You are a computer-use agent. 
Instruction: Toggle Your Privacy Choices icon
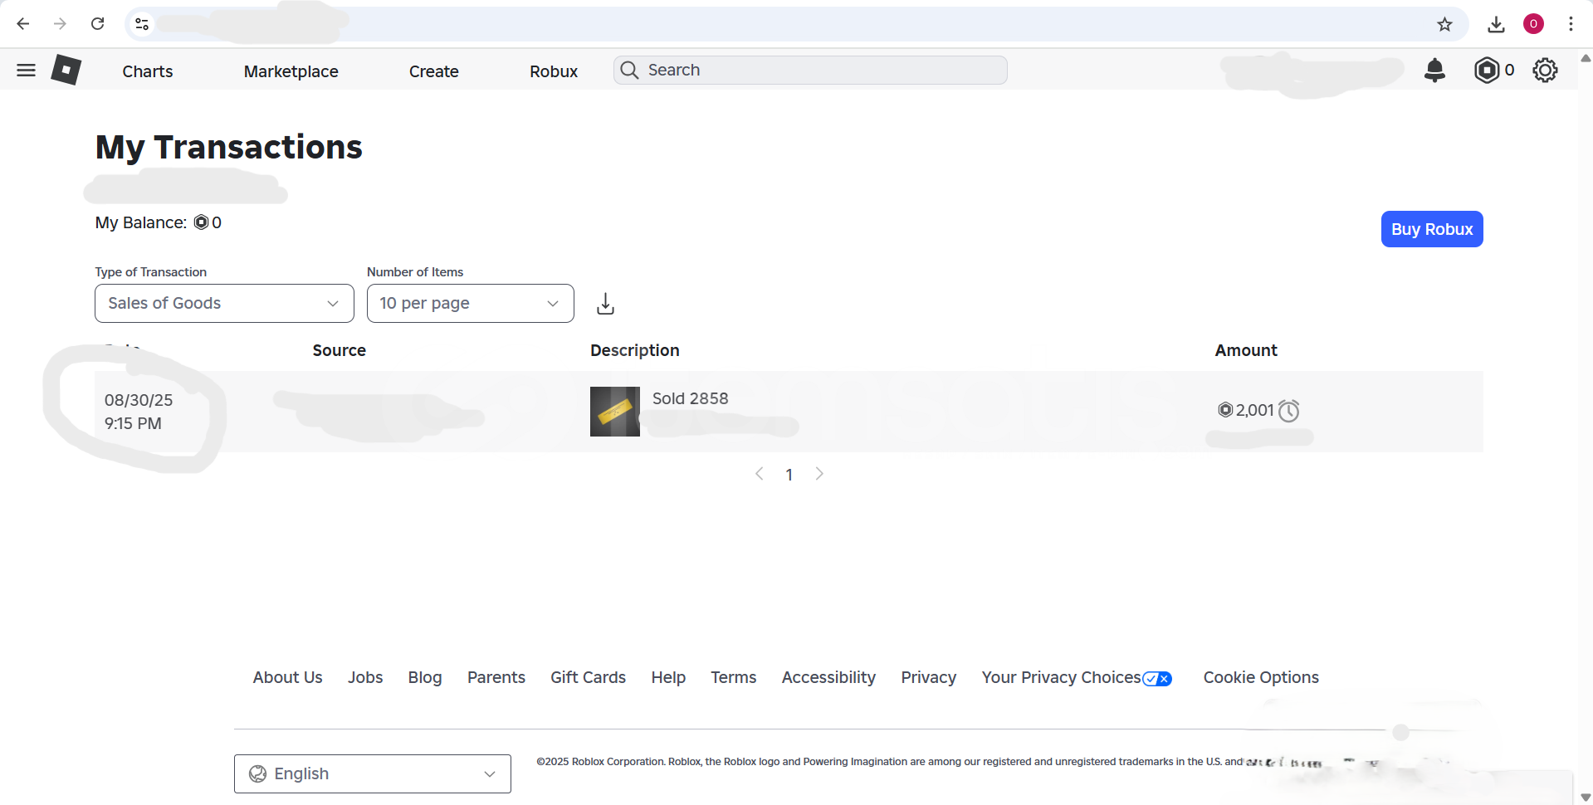1157,679
